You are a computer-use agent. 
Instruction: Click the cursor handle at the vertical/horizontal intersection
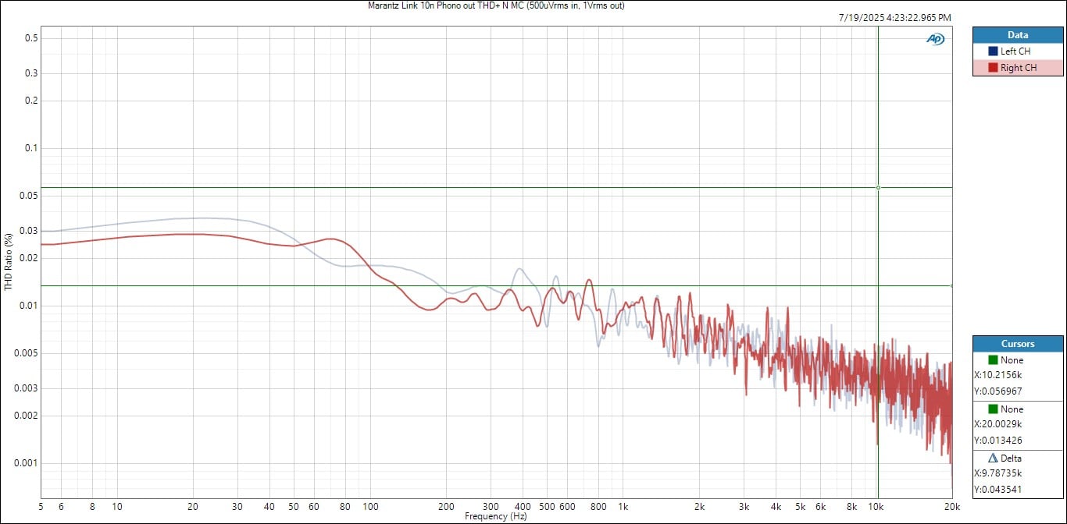point(878,187)
